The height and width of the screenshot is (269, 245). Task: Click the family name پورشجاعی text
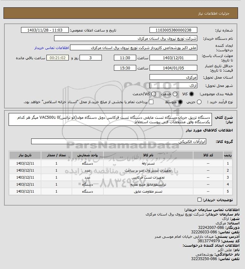point(204,254)
